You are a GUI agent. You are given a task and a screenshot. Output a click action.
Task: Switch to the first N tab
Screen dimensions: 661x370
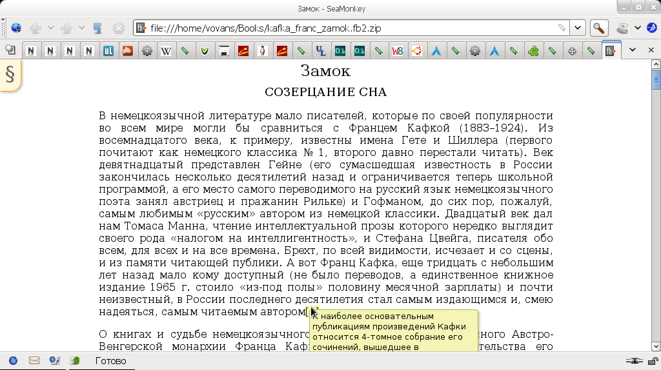tap(30, 50)
